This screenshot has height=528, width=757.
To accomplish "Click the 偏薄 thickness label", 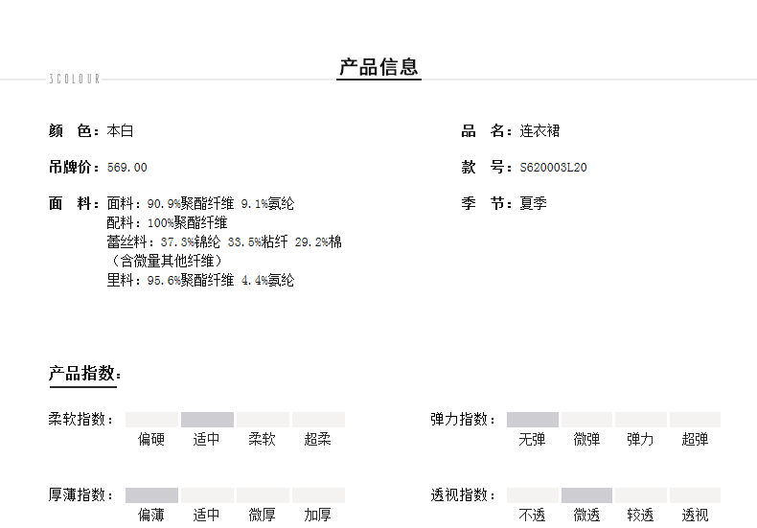I will click(151, 516).
